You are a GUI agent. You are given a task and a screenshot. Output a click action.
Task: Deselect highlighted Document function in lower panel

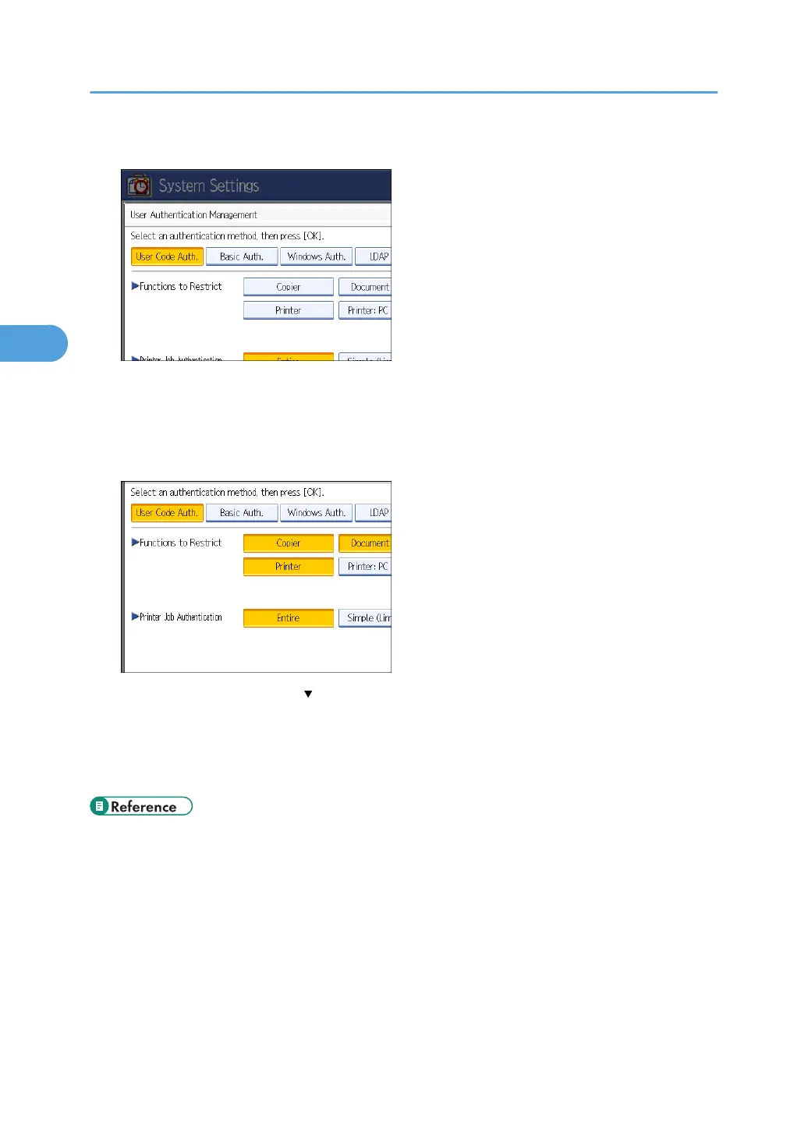365,543
